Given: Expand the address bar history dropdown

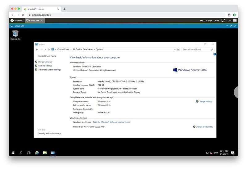Looking at the screenshot, I should pyautogui.click(x=174, y=50).
